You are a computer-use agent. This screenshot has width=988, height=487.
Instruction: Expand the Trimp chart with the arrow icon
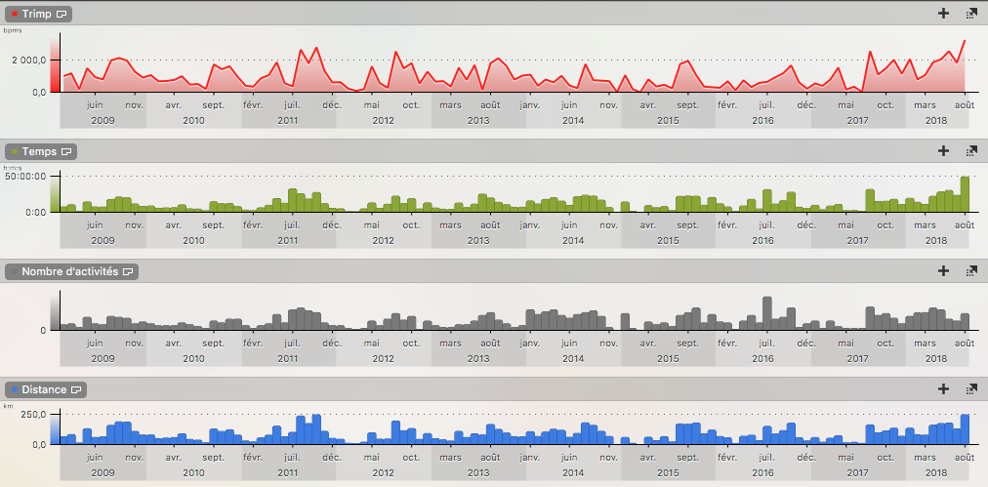click(x=971, y=14)
